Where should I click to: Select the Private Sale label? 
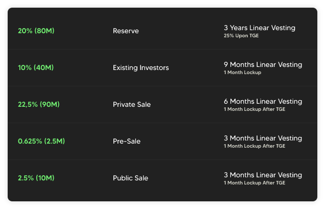(x=132, y=105)
